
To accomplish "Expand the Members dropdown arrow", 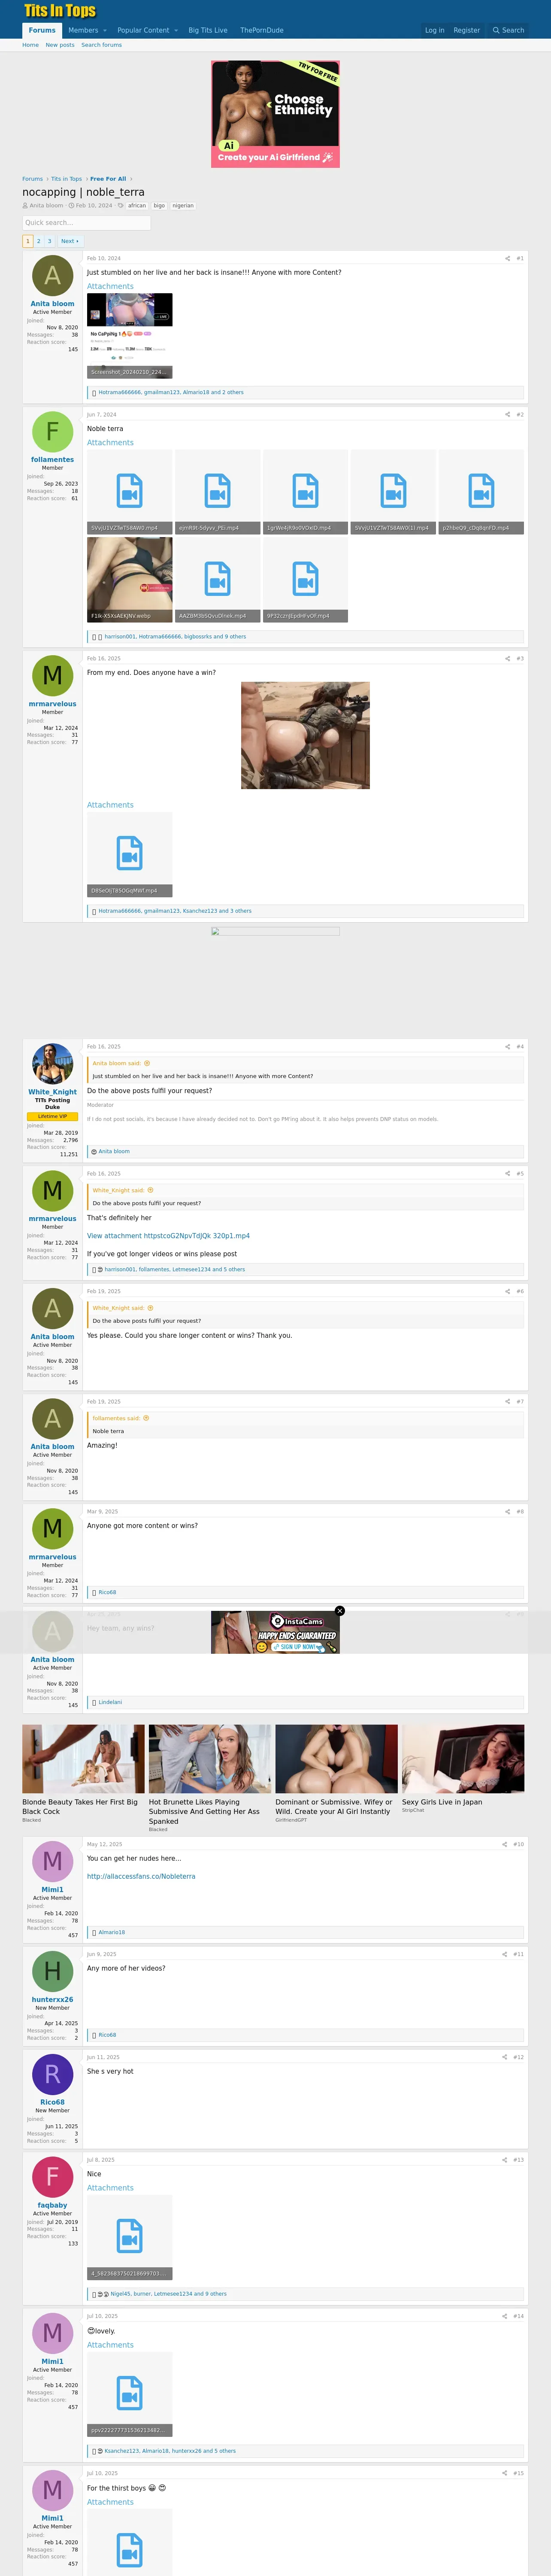I will tap(105, 30).
